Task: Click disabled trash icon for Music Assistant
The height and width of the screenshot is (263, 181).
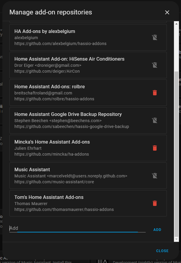Action: (x=155, y=176)
